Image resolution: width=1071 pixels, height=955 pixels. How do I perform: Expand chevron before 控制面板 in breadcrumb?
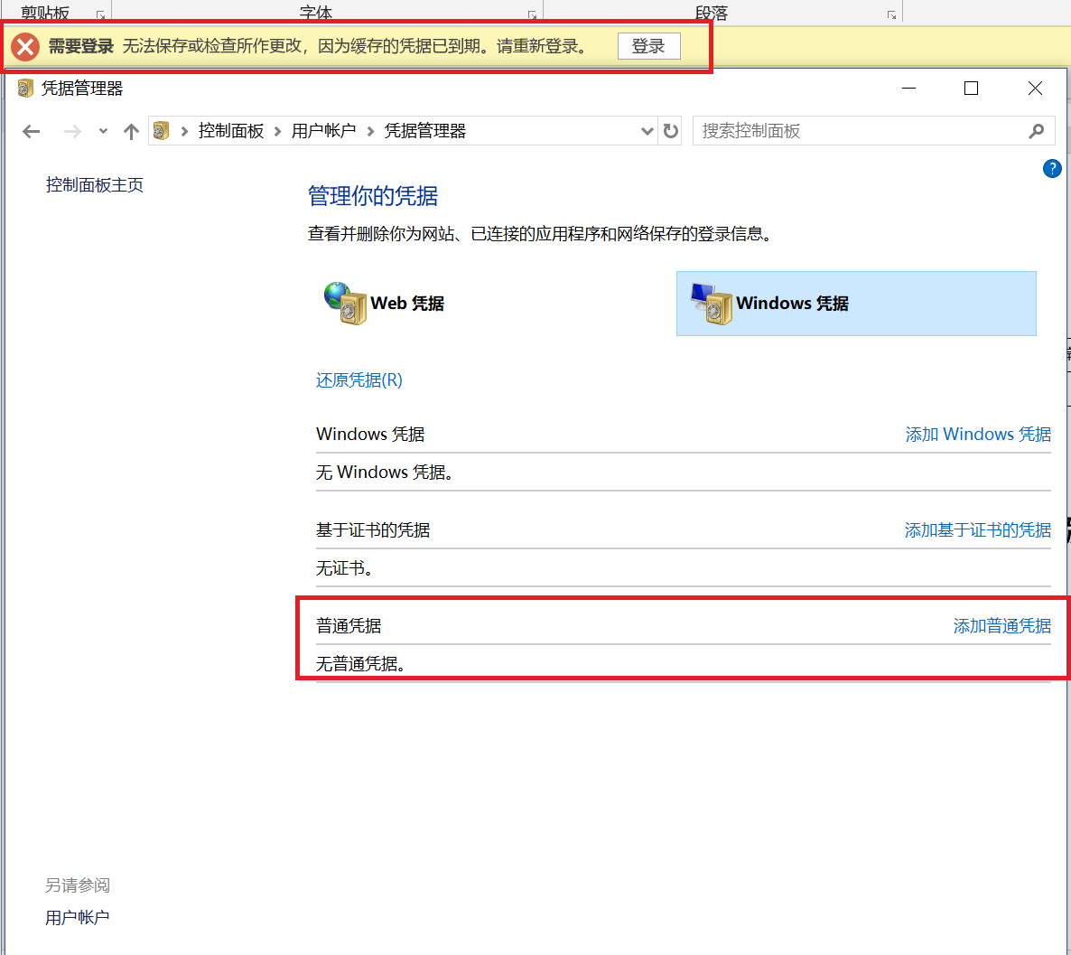(x=184, y=131)
